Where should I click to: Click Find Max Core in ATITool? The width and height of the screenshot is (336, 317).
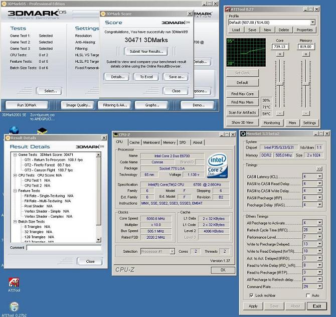click(242, 94)
